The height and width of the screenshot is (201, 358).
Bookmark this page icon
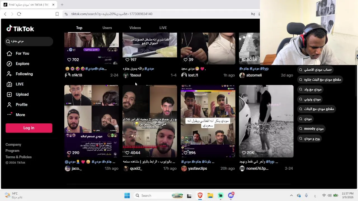tap(57, 14)
